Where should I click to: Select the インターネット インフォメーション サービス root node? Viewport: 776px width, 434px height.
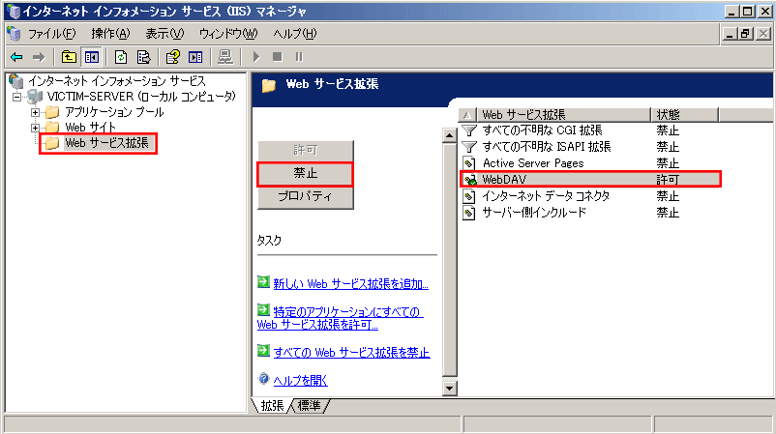(x=116, y=81)
